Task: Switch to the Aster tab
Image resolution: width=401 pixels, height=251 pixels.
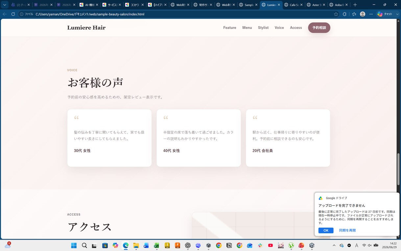Action: click(x=313, y=5)
